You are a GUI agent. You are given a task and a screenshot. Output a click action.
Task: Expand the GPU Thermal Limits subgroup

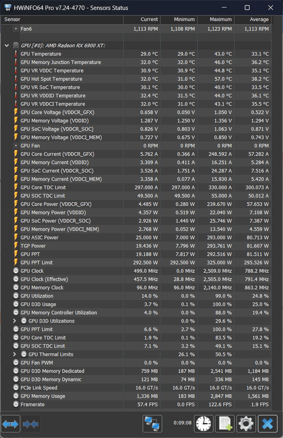click(15, 354)
